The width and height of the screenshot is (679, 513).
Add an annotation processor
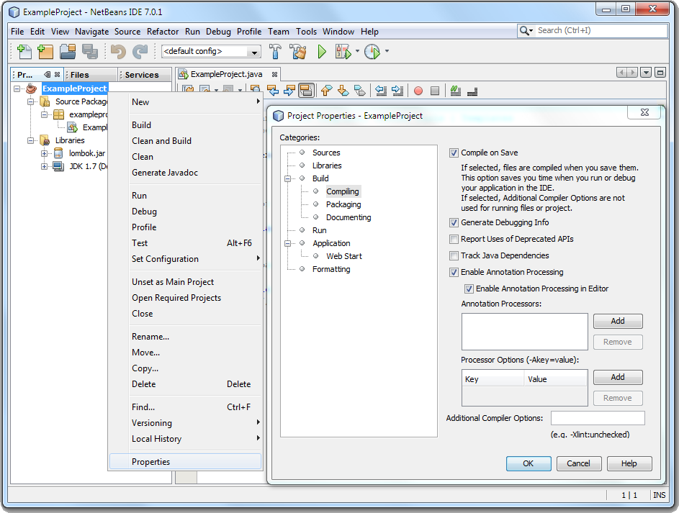pyautogui.click(x=617, y=321)
